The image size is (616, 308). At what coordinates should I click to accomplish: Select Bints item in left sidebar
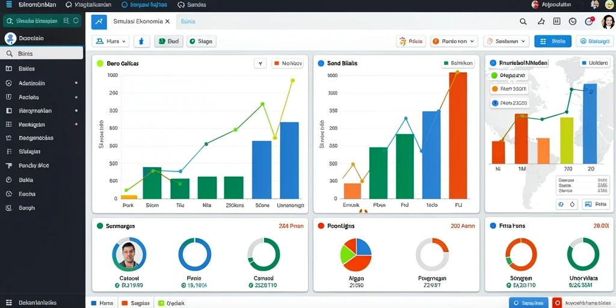pos(42,54)
